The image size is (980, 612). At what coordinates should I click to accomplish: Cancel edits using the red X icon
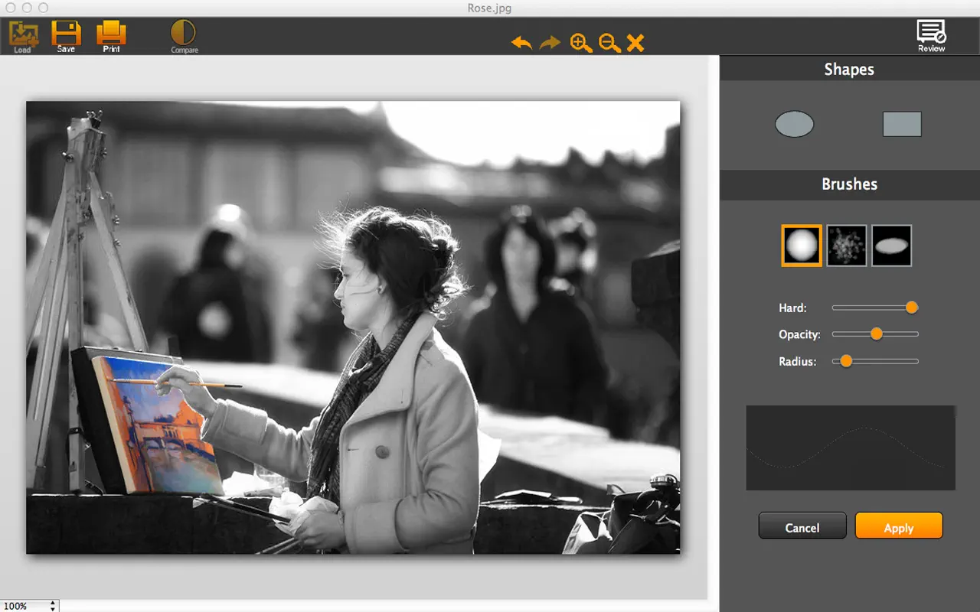pyautogui.click(x=635, y=44)
